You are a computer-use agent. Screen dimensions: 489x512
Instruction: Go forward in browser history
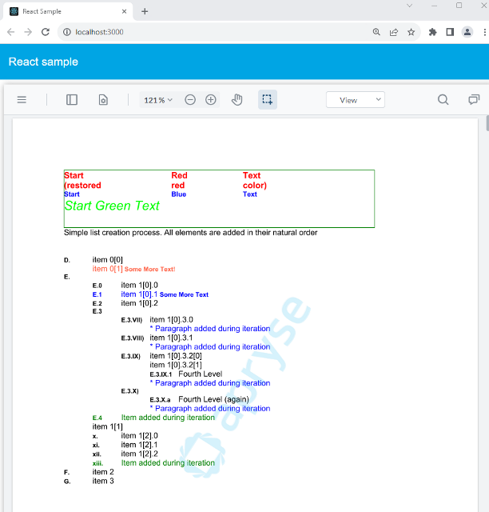coord(28,32)
